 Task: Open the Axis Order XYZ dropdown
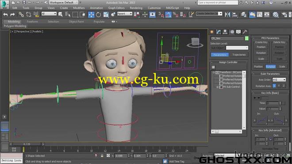coord(279,80)
